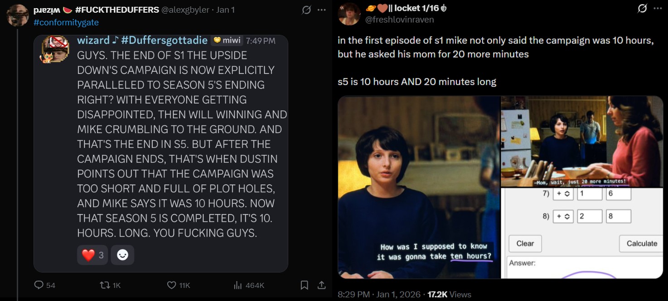Open the 'ten hours' subtitle screenshot image
Viewport: 668px width, 301px height.
pos(419,187)
